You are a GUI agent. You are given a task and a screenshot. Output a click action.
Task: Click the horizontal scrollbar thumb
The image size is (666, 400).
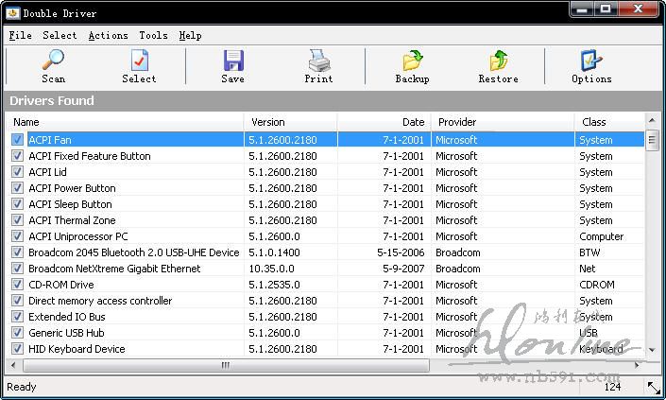point(226,365)
